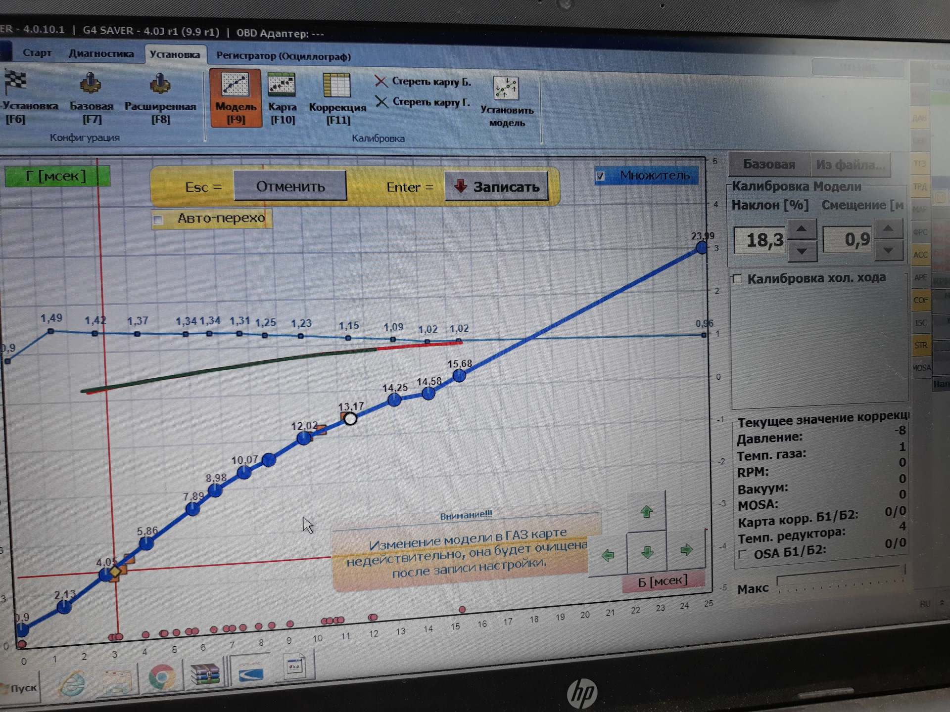Increase Смещение value with up arrow
This screenshot has width=950, height=712.
888,228
